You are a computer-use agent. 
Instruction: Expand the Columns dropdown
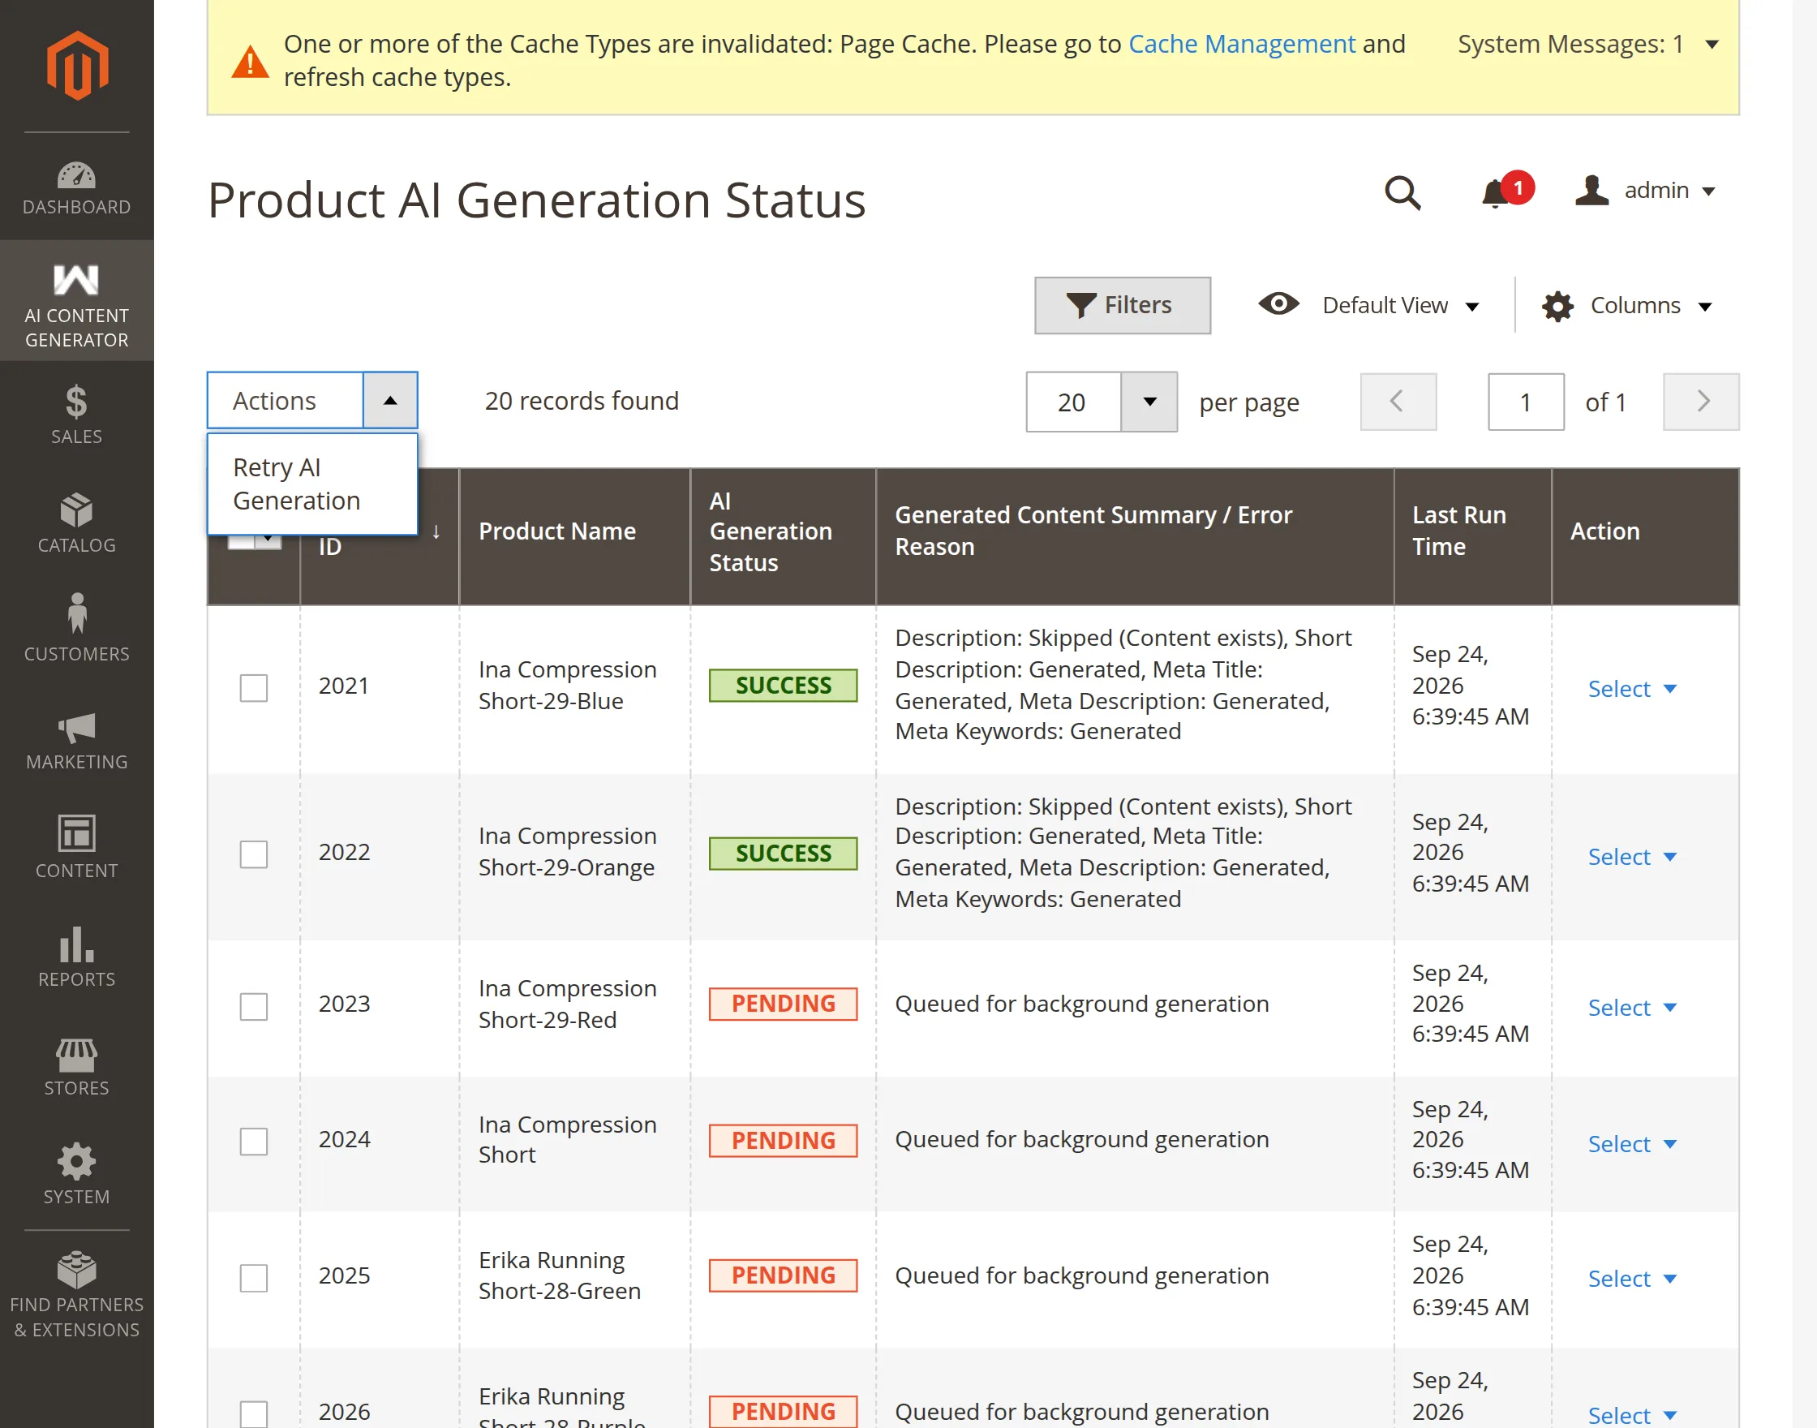click(x=1626, y=306)
